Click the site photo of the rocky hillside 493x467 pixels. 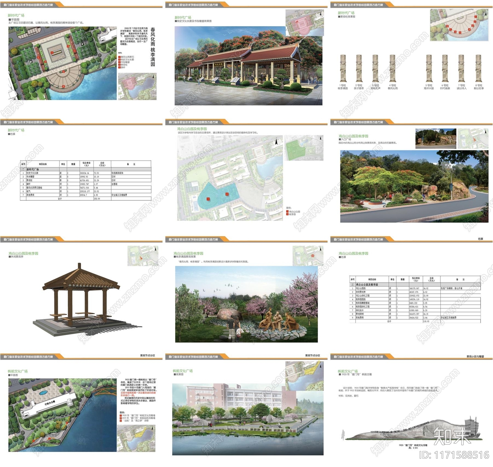pyautogui.click(x=436, y=139)
